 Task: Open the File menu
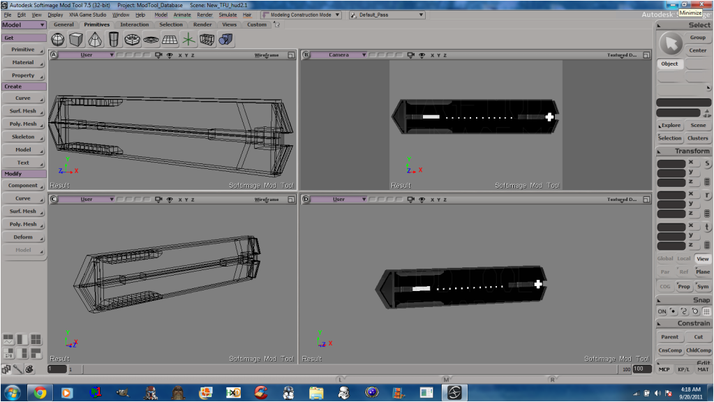pos(8,15)
